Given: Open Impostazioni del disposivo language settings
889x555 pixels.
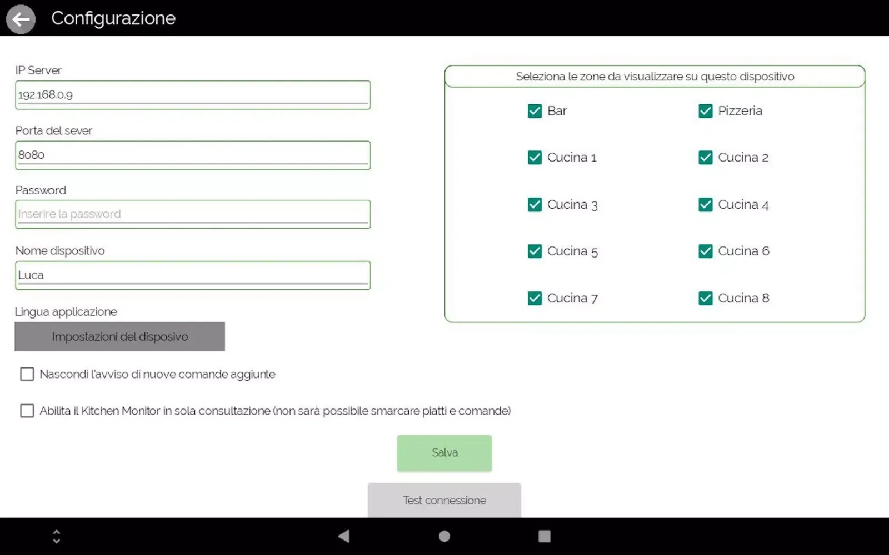Looking at the screenshot, I should point(119,336).
